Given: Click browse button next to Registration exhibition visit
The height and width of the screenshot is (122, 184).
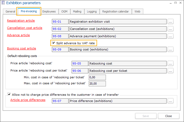Looking at the screenshot, I should tap(170, 22).
